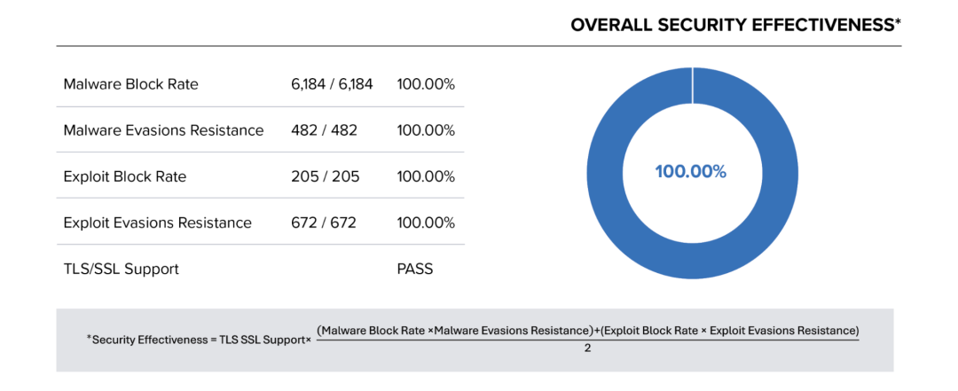Click the 205 / 205 exploit count
The height and width of the screenshot is (391, 958).
point(325,176)
